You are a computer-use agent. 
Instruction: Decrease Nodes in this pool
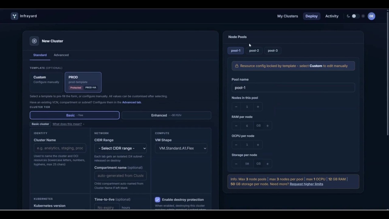[x=236, y=107]
